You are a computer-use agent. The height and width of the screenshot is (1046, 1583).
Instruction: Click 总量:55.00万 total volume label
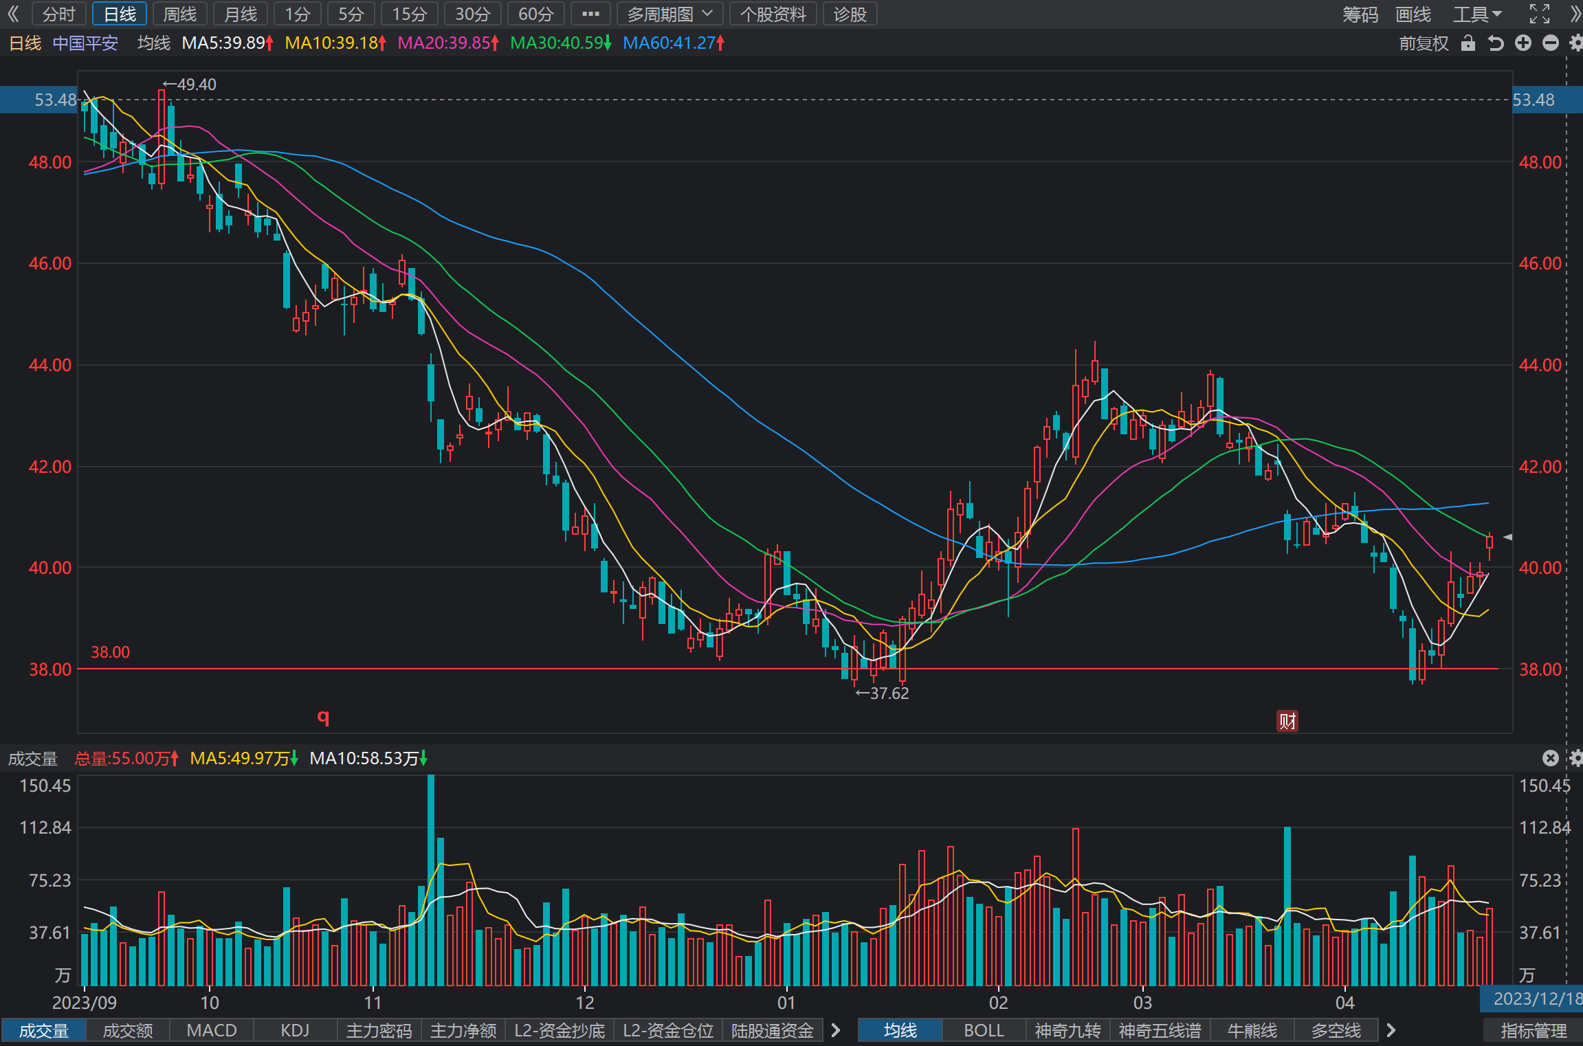126,758
